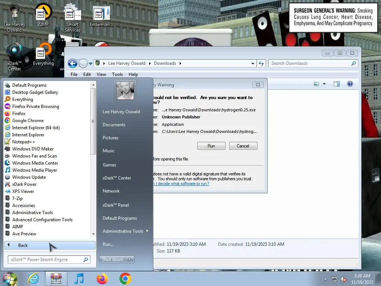Launch xDark Power from the program list

(24, 184)
